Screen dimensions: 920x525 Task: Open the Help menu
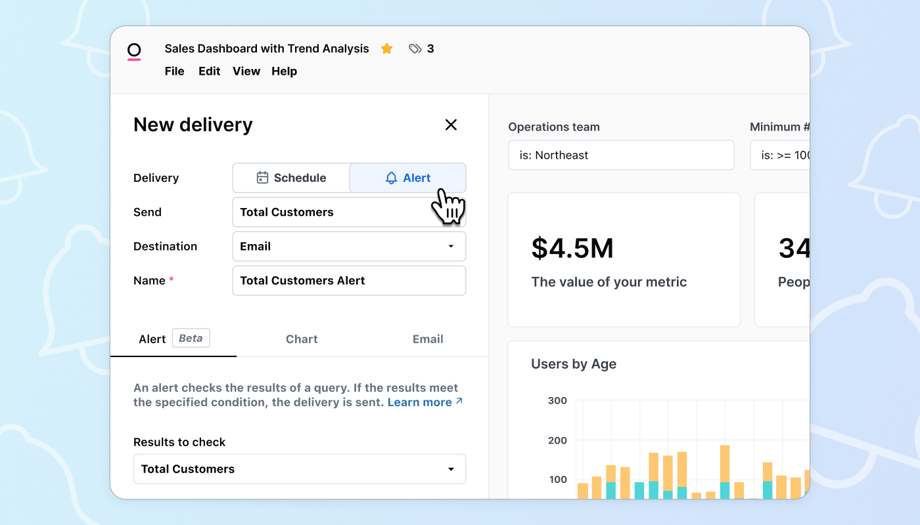284,71
